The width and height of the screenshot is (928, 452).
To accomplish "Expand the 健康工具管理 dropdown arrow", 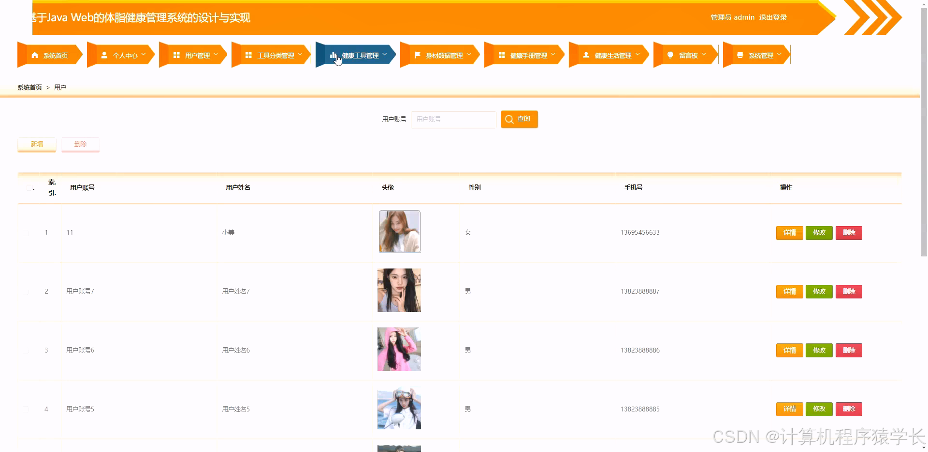I will (x=385, y=55).
